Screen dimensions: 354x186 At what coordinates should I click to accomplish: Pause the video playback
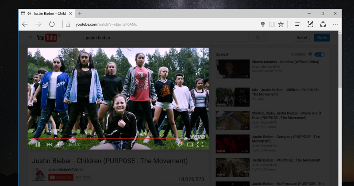[38, 144]
